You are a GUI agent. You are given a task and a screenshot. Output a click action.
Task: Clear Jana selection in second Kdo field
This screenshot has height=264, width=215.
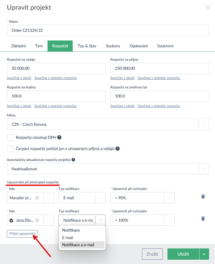(37, 220)
